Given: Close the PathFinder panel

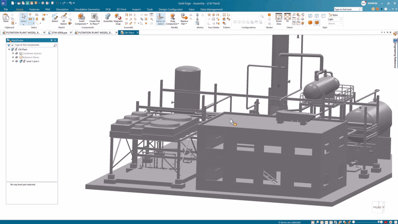Looking at the screenshot, I should [x=55, y=40].
